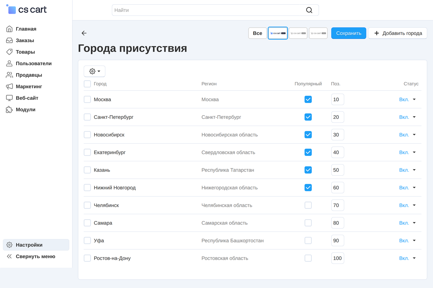433x288 pixels.
Task: Click the search magnifier icon
Action: coord(309,10)
